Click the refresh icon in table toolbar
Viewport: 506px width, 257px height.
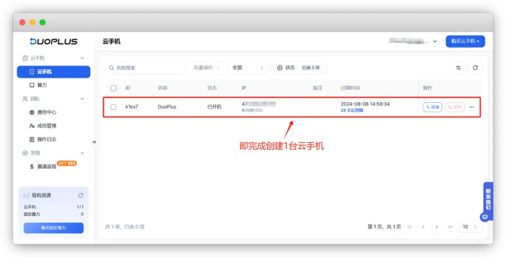(475, 68)
